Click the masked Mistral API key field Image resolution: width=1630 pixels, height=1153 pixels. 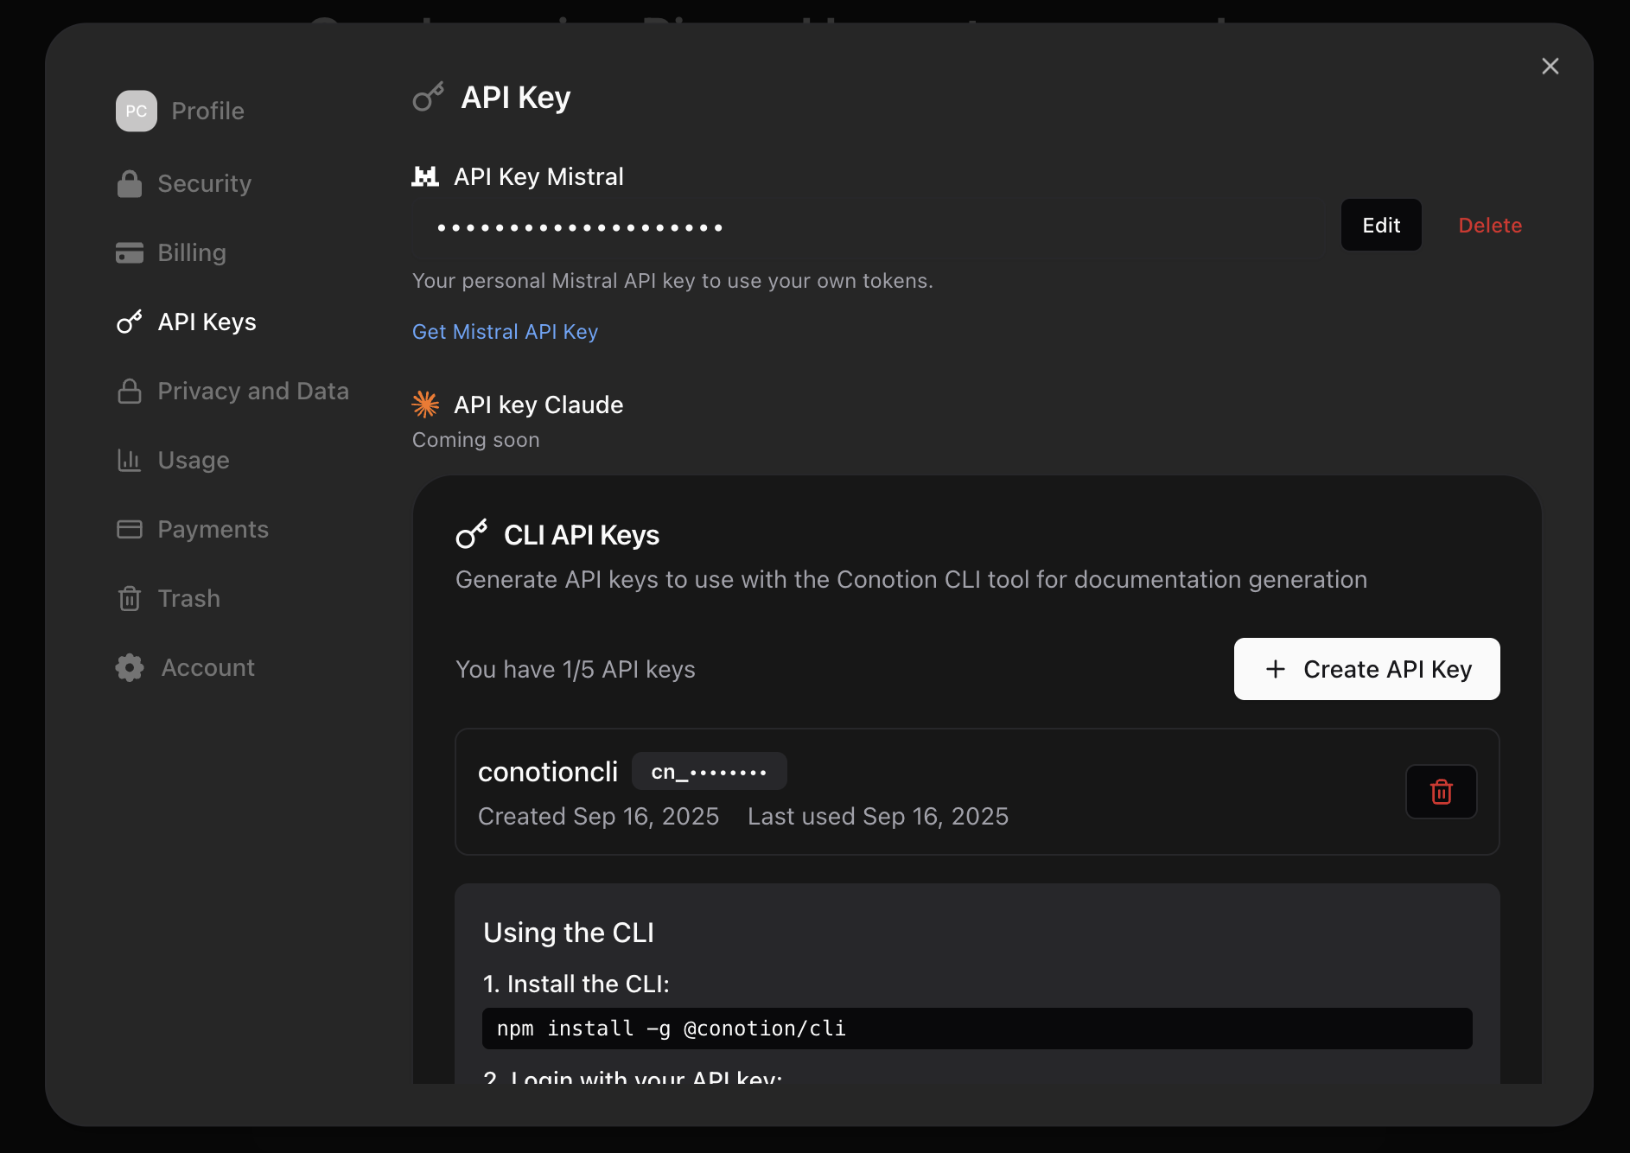[864, 228]
